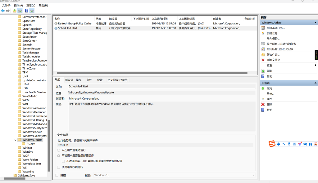Open the 操作(A) menu

tap(18, 6)
